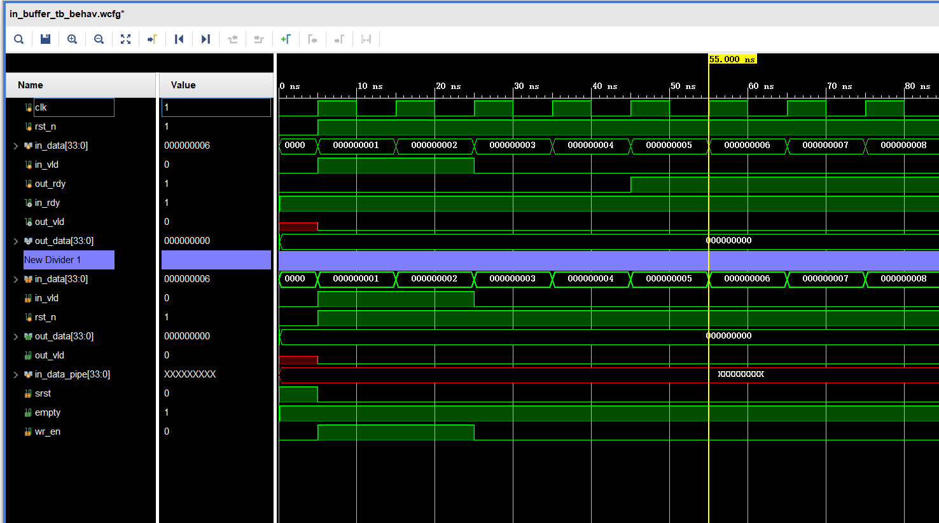Expand out_data[33:0] above New Divider 1

click(x=15, y=241)
